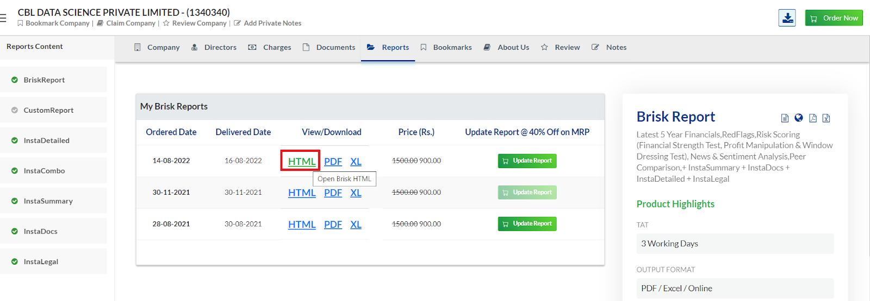
Task: Open the hamburger menu icon
Action: [x=3, y=18]
